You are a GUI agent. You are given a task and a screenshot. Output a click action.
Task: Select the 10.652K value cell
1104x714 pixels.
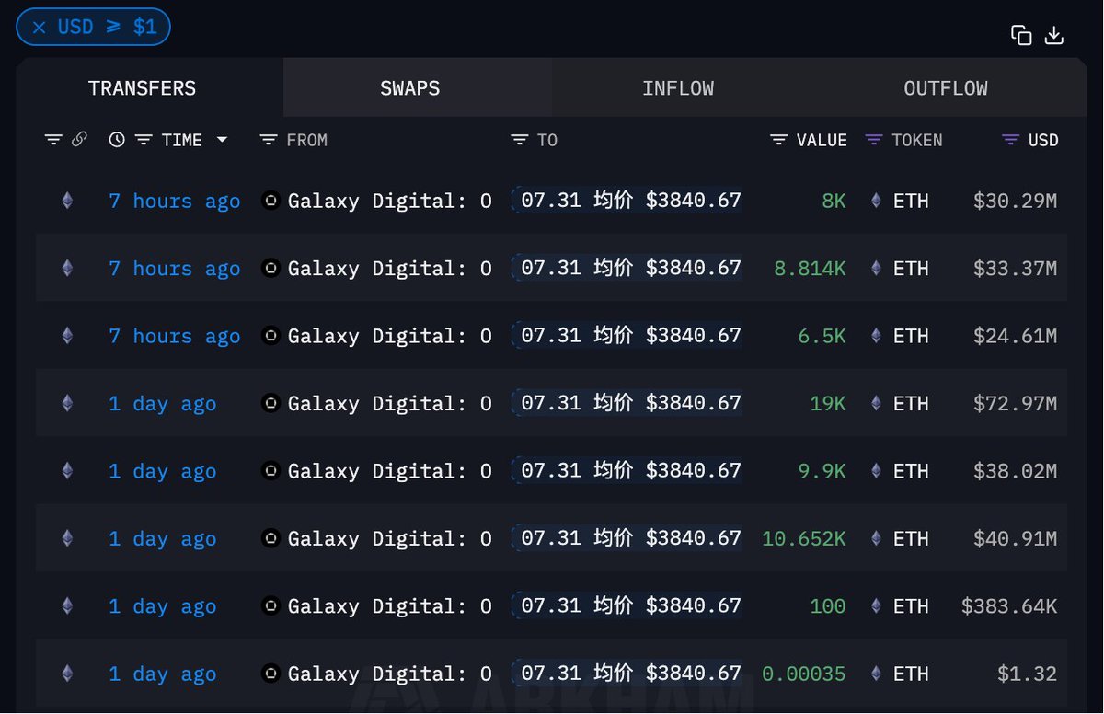(803, 538)
